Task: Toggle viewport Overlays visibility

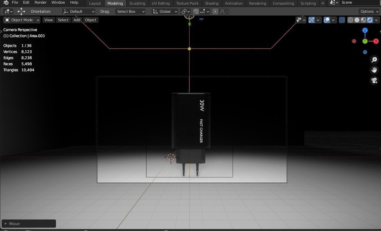Action: tap(326, 20)
